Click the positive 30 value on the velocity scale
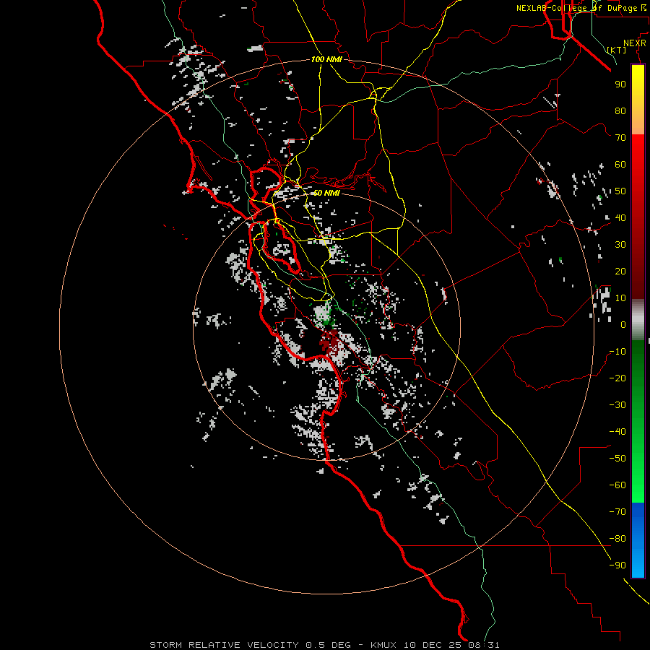The height and width of the screenshot is (650, 650). (620, 245)
